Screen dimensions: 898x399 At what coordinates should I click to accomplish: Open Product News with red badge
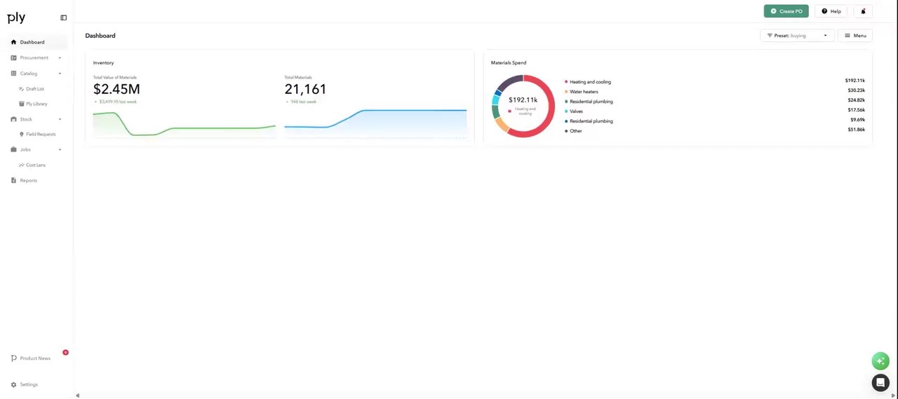click(34, 358)
